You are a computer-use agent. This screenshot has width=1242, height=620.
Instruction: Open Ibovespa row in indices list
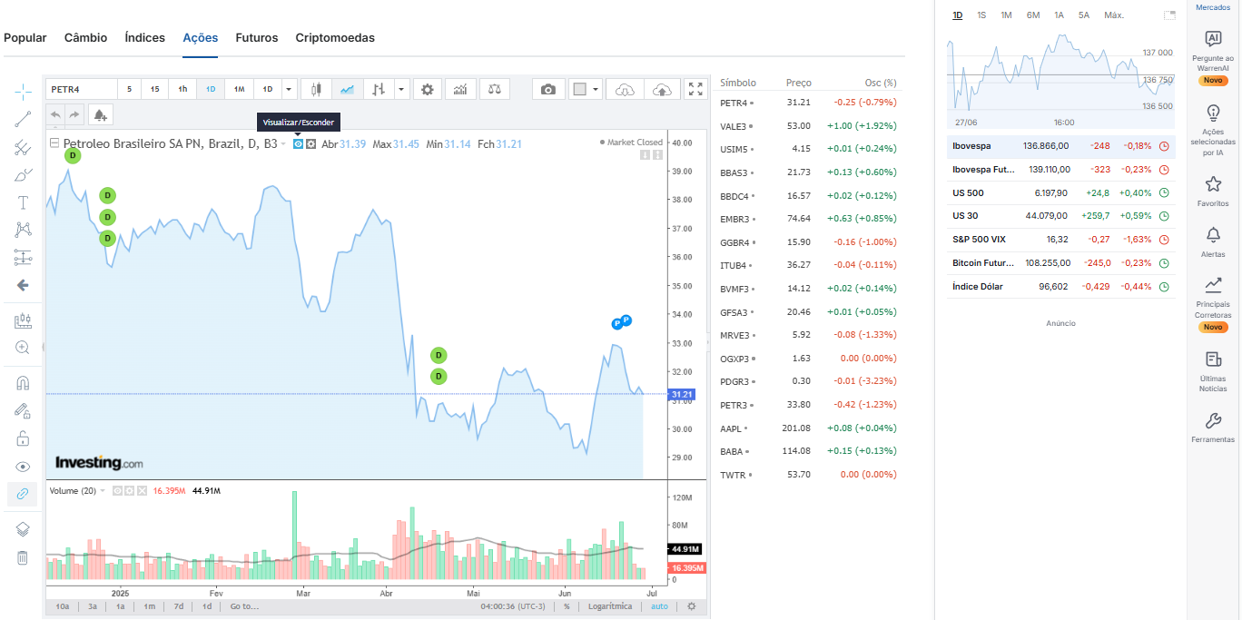pos(1060,145)
